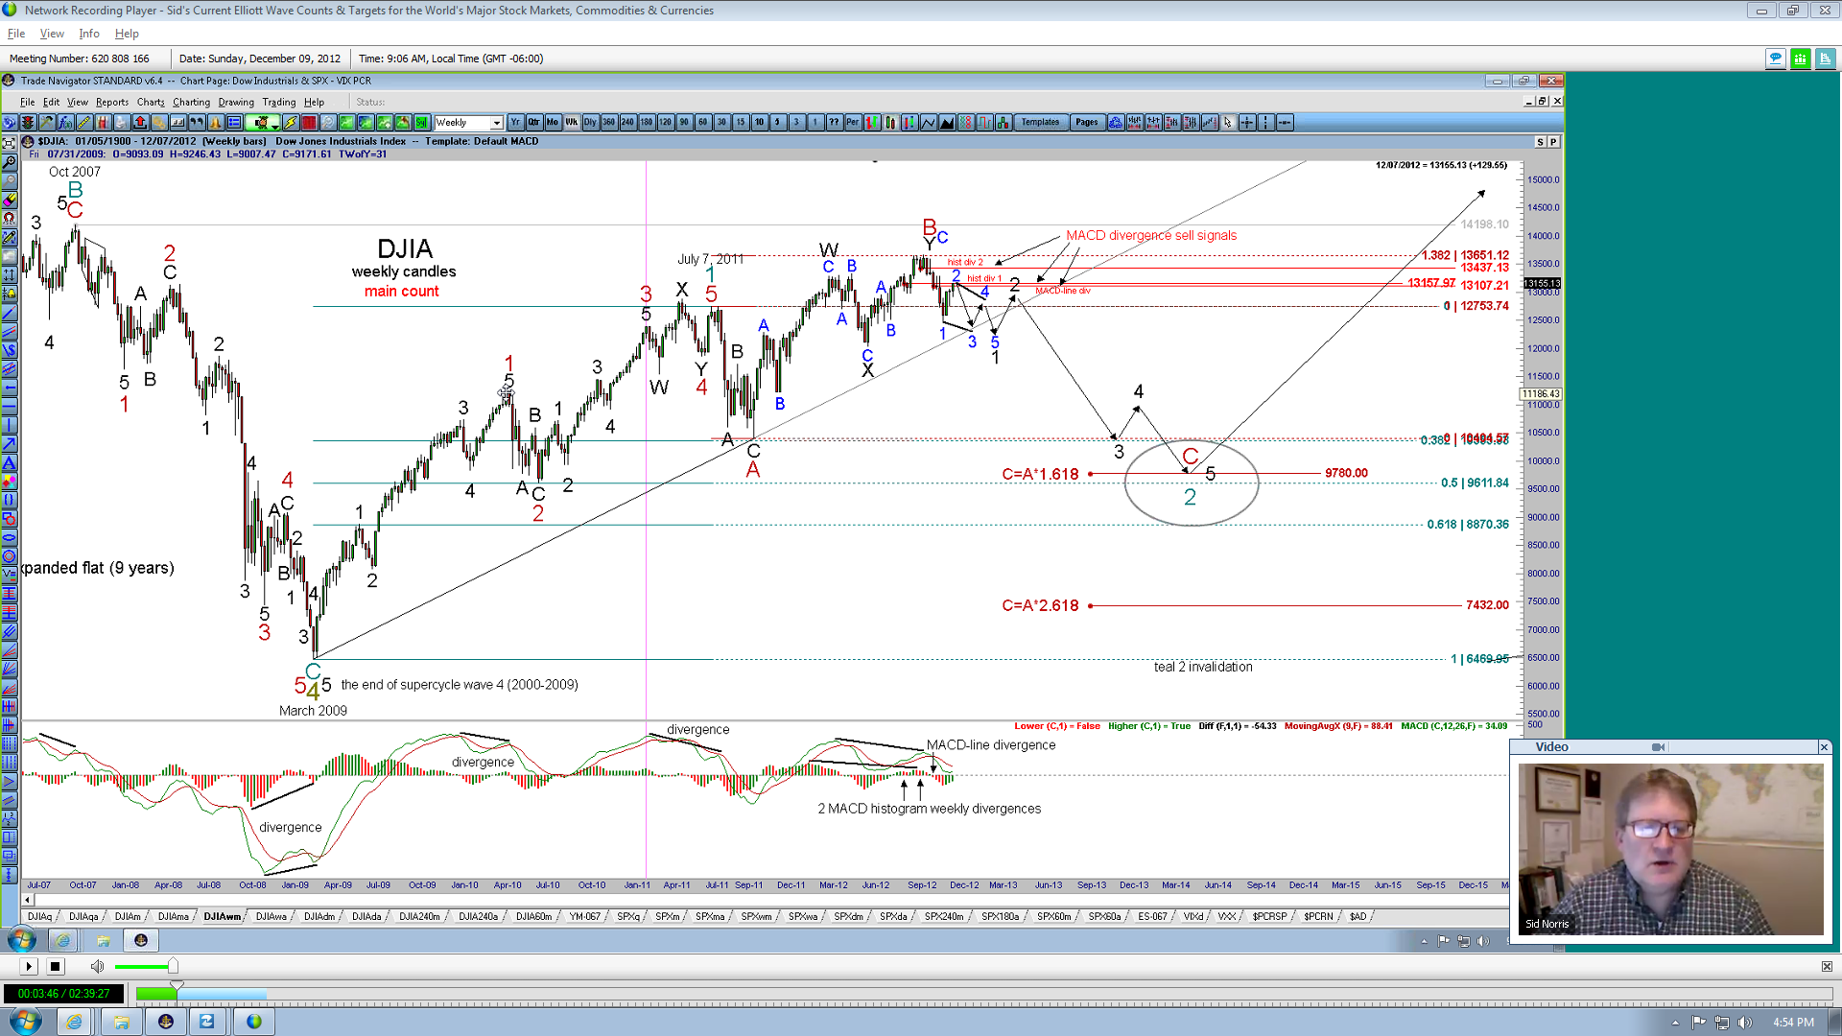Click the yellow lightning bolt icon
Screen dimensions: 1842x1036
[x=290, y=123]
